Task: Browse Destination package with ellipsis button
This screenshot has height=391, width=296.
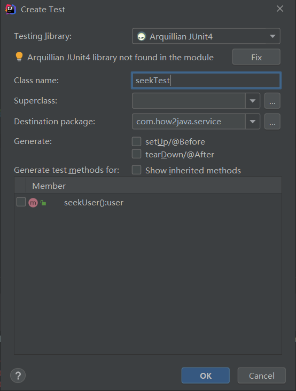Action: pos(272,122)
